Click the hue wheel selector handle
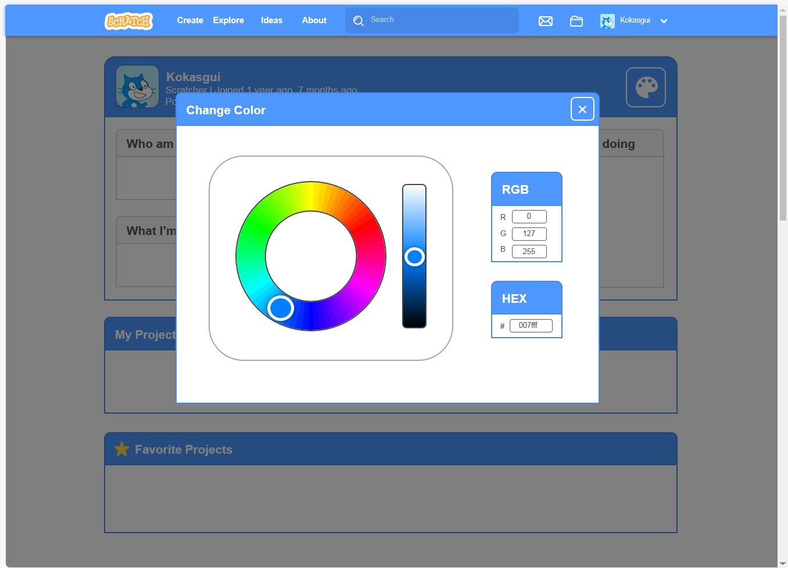 (281, 308)
